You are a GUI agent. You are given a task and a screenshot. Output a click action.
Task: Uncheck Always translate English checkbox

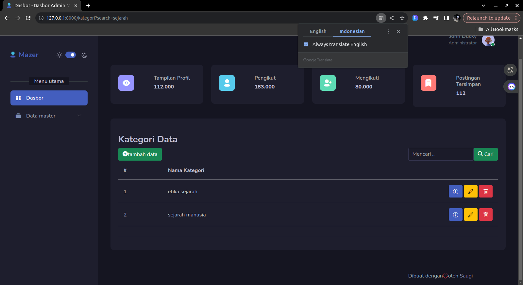(x=306, y=44)
